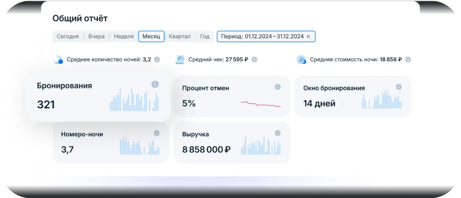Viewport: 461px width, 198px height.
Task: Click the Номеро-ночи bar chart
Action: [139, 145]
